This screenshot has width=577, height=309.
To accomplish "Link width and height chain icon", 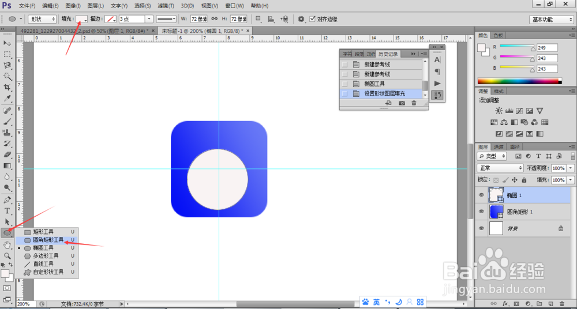I will pos(215,19).
